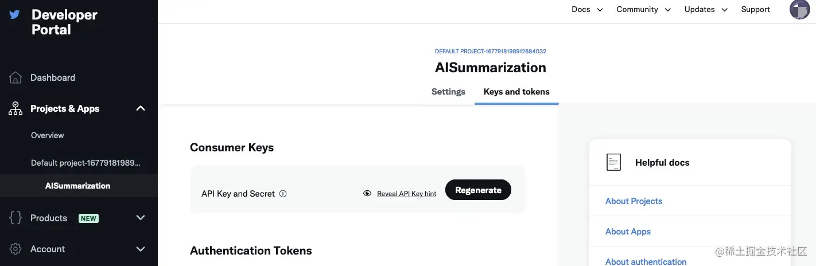
Task: Click the Twitter bird logo
Action: (14, 14)
